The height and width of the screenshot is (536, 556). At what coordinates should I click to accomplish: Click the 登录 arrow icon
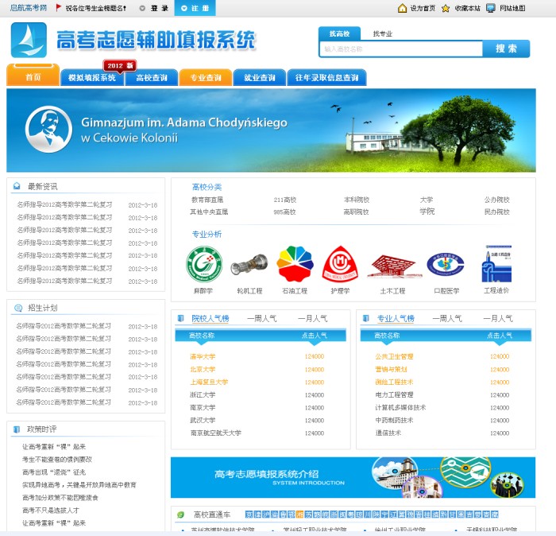(x=142, y=8)
